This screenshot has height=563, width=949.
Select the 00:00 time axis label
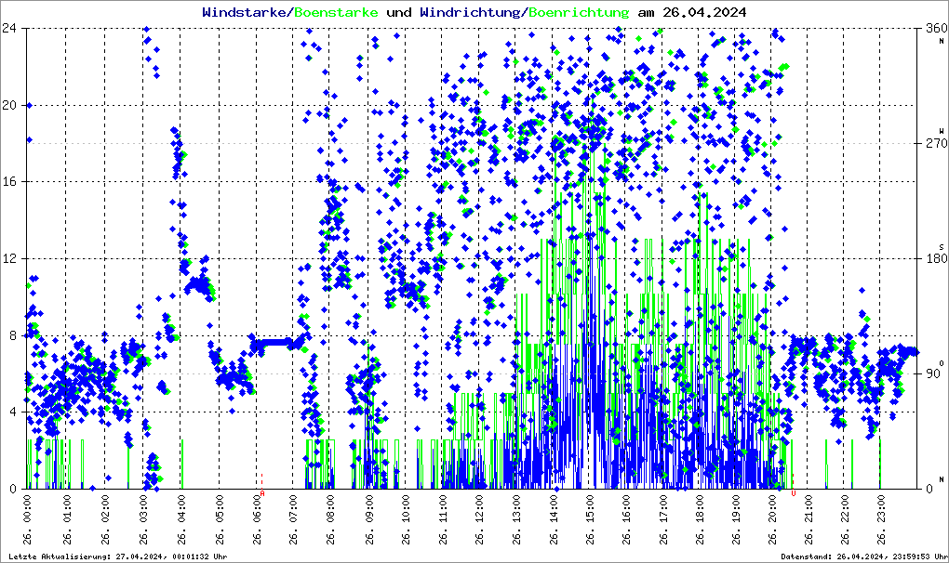point(28,520)
